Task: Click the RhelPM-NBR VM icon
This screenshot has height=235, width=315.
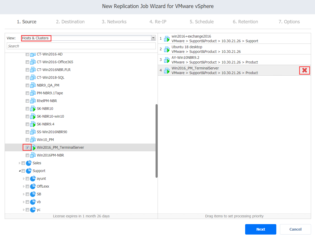Action: click(33, 101)
